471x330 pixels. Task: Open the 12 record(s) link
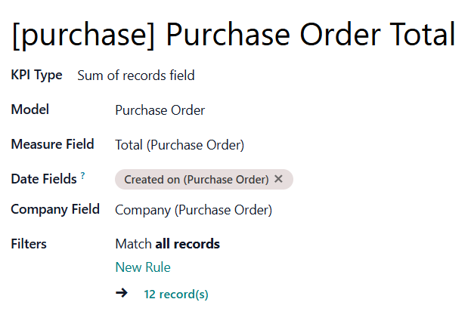pos(175,295)
